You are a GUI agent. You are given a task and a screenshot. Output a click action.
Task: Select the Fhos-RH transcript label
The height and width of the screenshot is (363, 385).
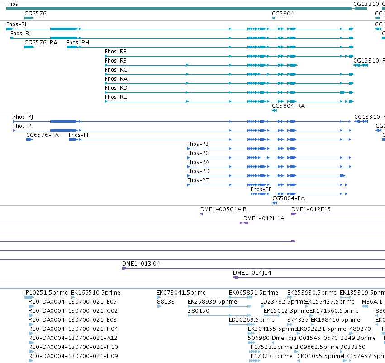78,43
